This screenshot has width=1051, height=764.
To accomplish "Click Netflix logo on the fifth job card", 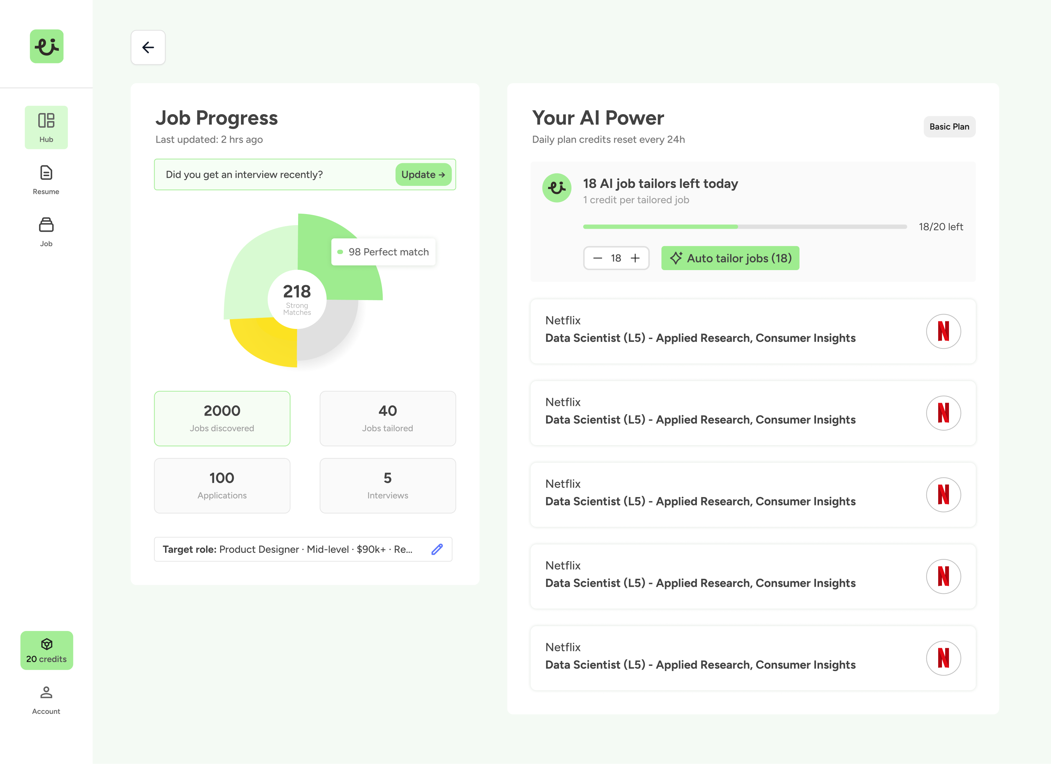I will click(x=943, y=658).
